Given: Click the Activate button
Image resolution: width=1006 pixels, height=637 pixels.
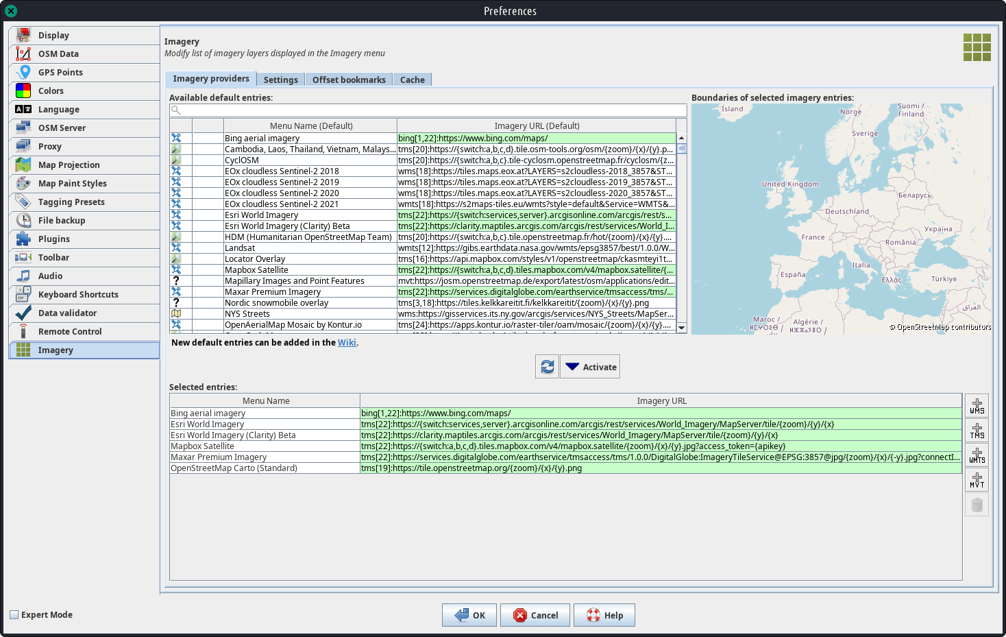Looking at the screenshot, I should tap(590, 367).
